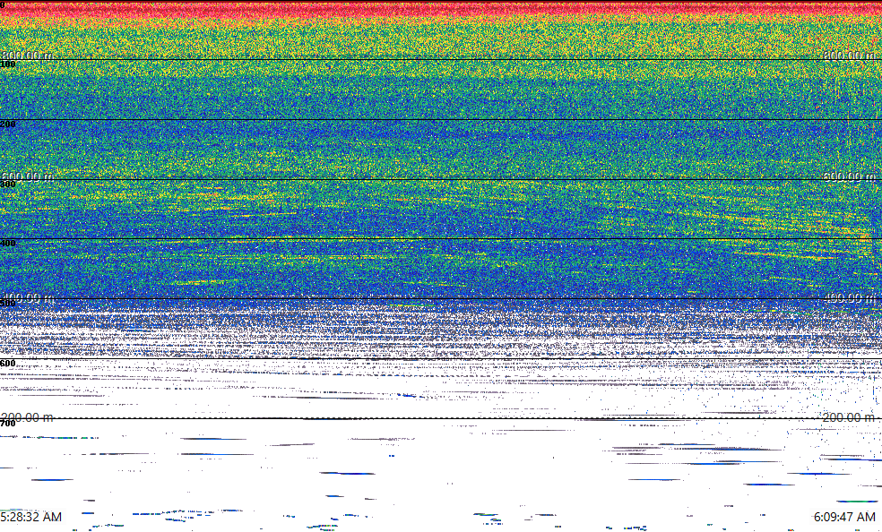Click the bold 300 range marker
Viewport: 882px width, 532px height.
[8, 184]
